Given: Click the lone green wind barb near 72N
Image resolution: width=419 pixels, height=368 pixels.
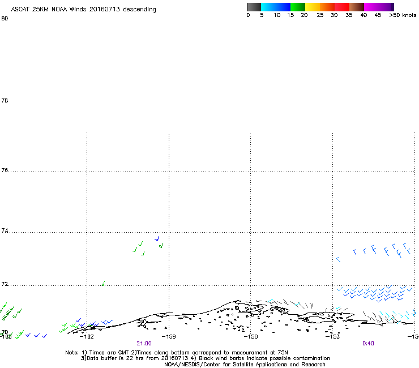Looking at the screenshot, I should (103, 283).
